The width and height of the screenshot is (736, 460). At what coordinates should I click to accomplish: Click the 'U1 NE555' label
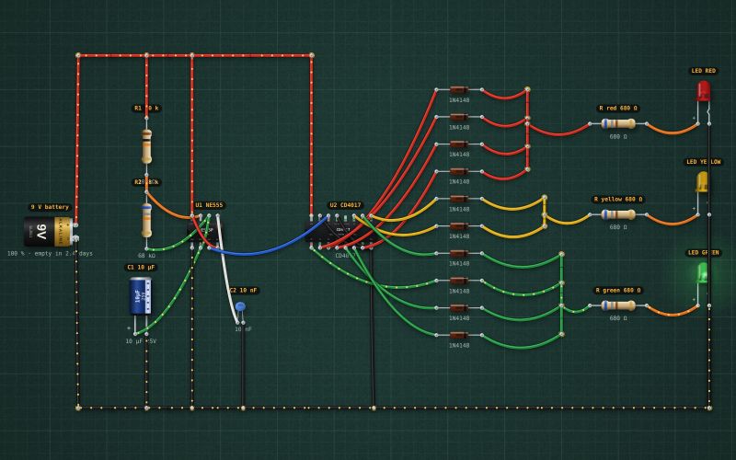click(210, 205)
